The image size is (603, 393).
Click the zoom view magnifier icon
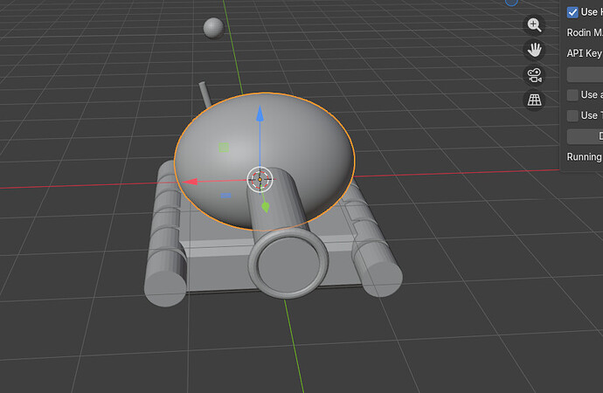click(x=534, y=25)
